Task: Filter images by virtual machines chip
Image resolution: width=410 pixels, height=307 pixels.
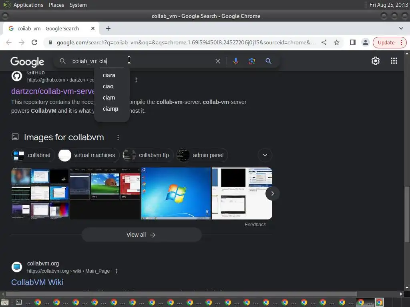Action: [x=88, y=155]
